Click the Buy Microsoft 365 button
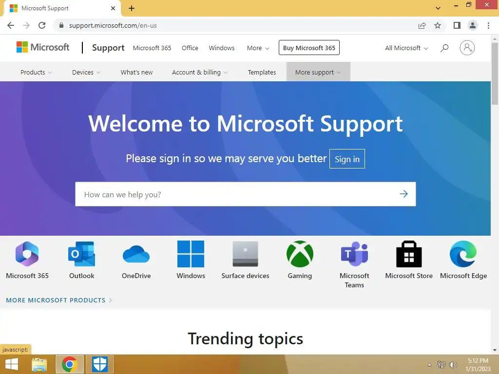Screen dimensions: 499x374 pyautogui.click(x=309, y=48)
